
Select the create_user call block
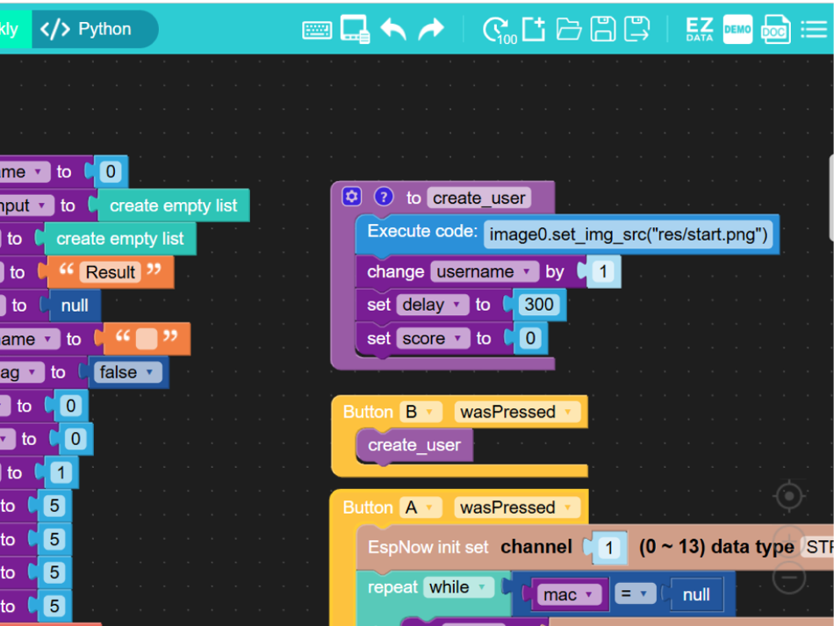(x=414, y=445)
